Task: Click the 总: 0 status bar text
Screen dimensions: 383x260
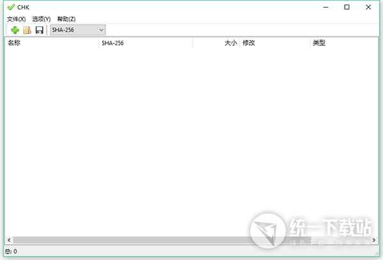Action: (11, 251)
